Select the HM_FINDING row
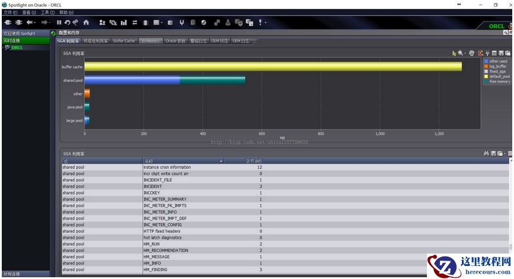514x279 pixels. (285, 270)
